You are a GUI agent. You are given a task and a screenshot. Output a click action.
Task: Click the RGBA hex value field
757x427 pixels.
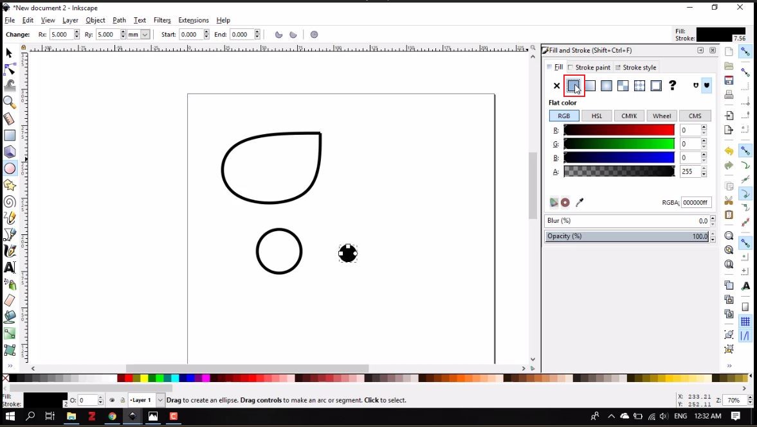pos(696,202)
